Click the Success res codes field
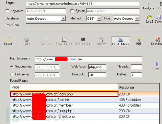Image resolution: width=162 pixels, height=124 pixels. tap(47, 67)
